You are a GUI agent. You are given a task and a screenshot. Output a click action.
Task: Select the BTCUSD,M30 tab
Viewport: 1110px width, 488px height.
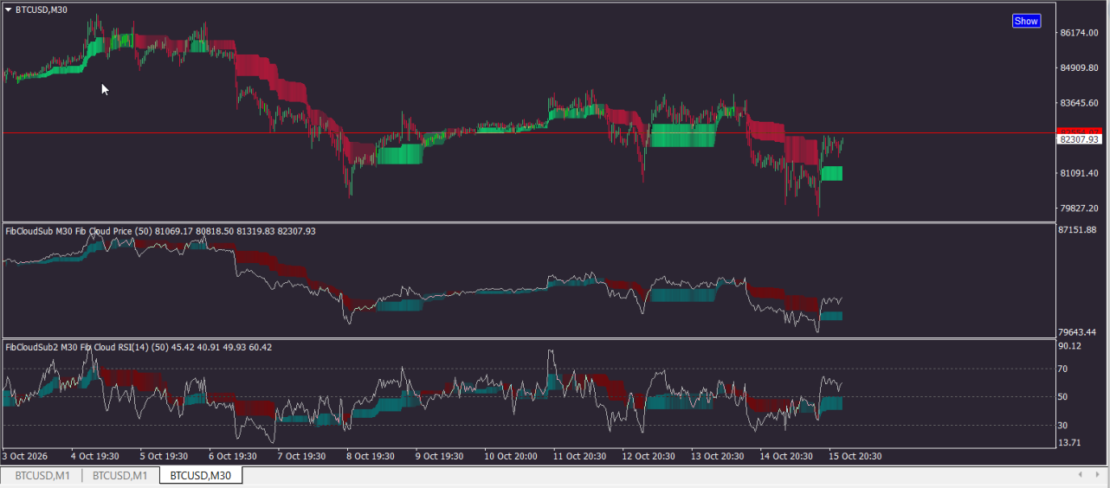tap(200, 475)
